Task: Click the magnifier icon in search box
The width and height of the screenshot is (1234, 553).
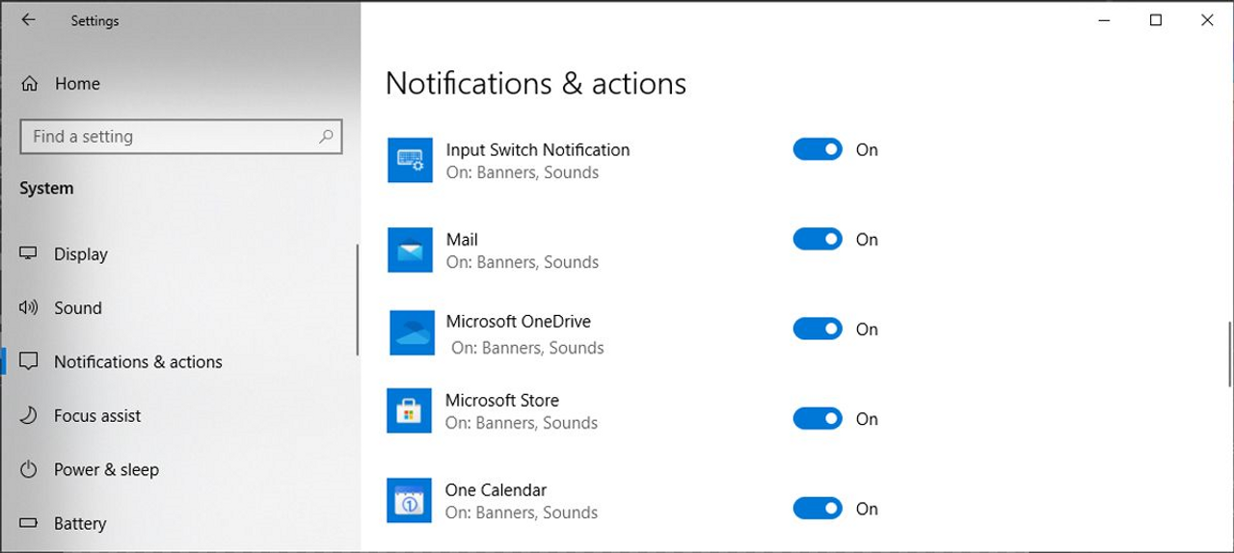Action: (x=326, y=137)
